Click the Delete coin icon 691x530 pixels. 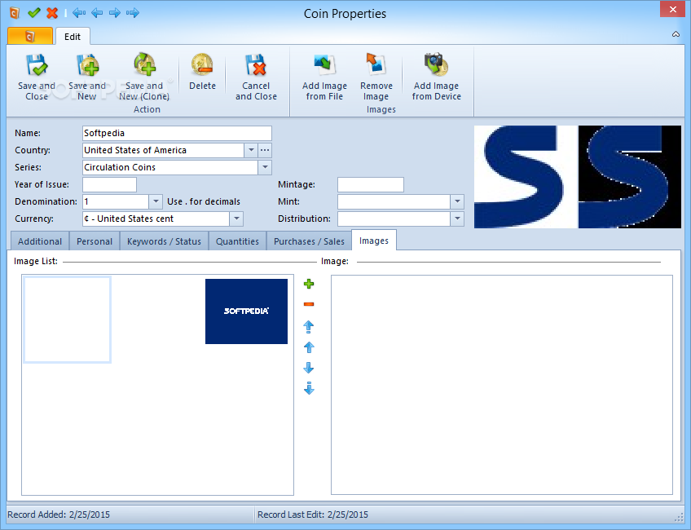[x=202, y=64]
